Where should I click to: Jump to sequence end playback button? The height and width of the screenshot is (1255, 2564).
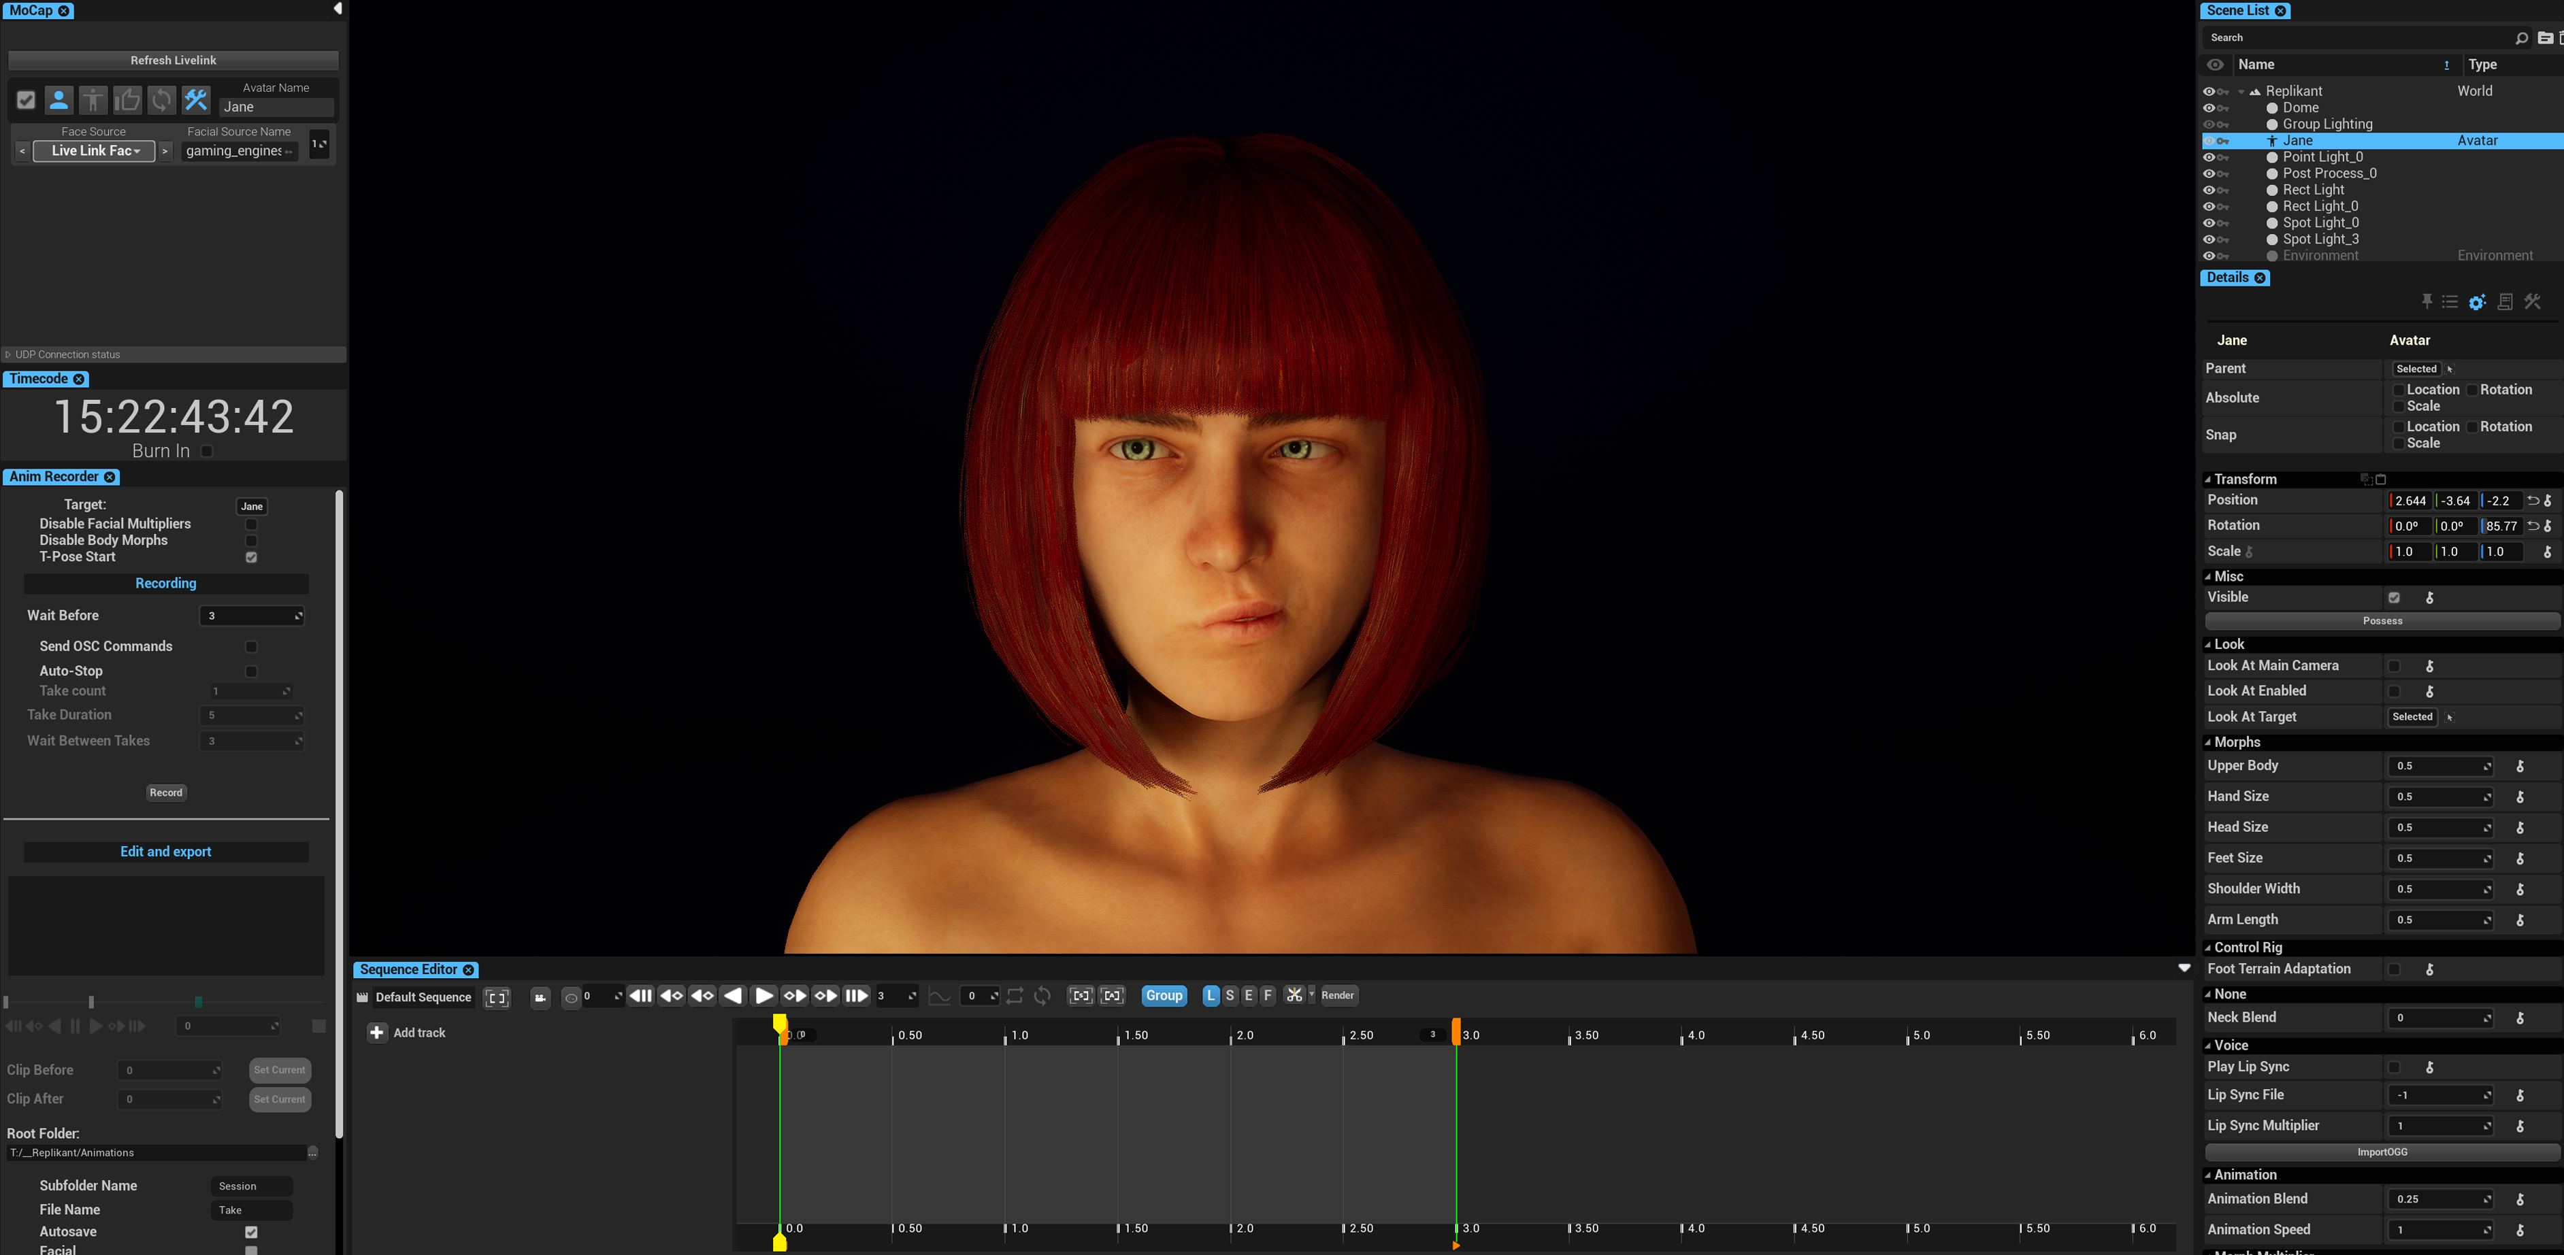856,995
